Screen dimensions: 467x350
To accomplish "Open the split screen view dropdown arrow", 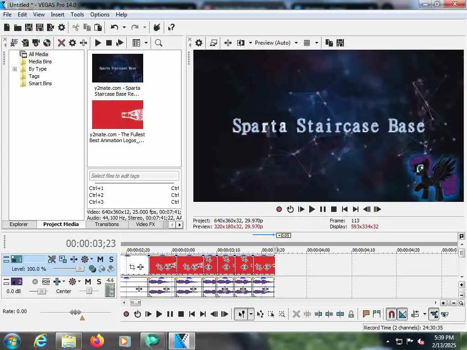I will coord(250,43).
